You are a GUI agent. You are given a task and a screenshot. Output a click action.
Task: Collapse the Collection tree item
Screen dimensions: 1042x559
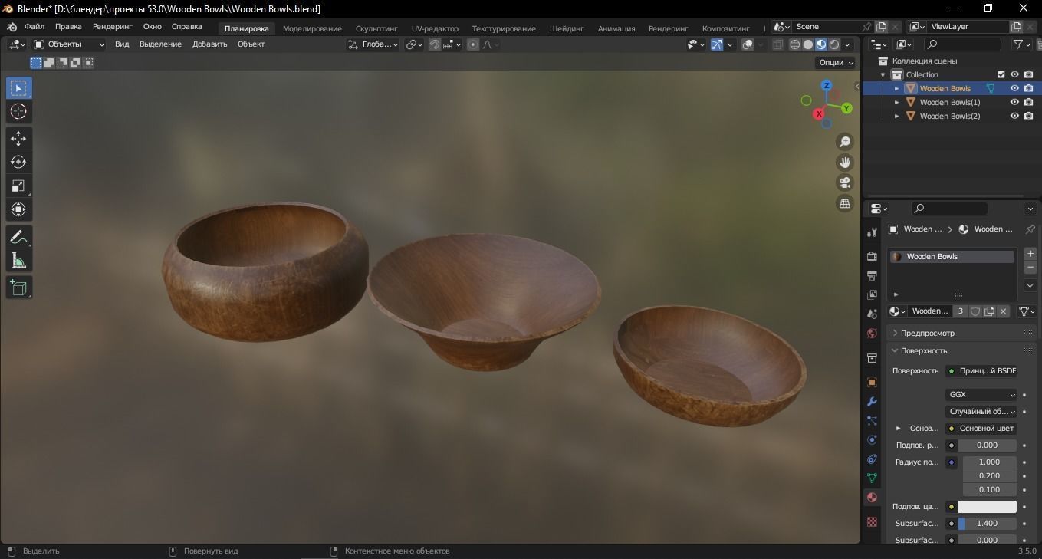(x=883, y=74)
